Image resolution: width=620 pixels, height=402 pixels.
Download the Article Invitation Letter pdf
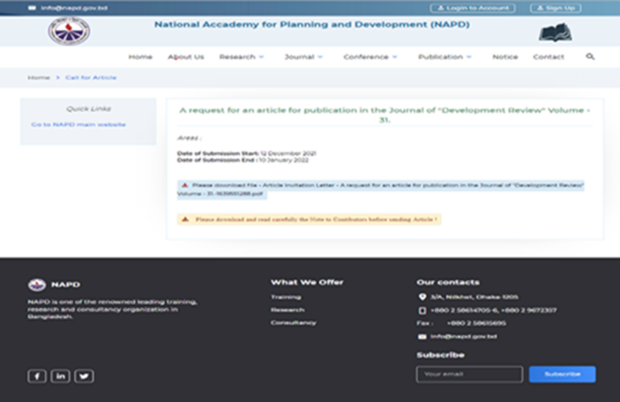tap(381, 189)
